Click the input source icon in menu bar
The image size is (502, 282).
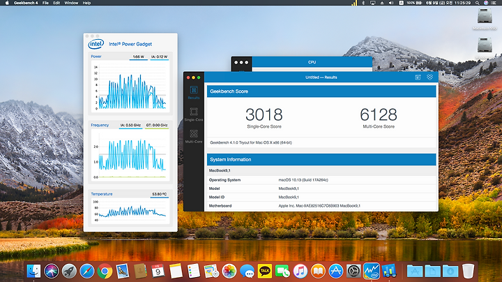pos(401,3)
